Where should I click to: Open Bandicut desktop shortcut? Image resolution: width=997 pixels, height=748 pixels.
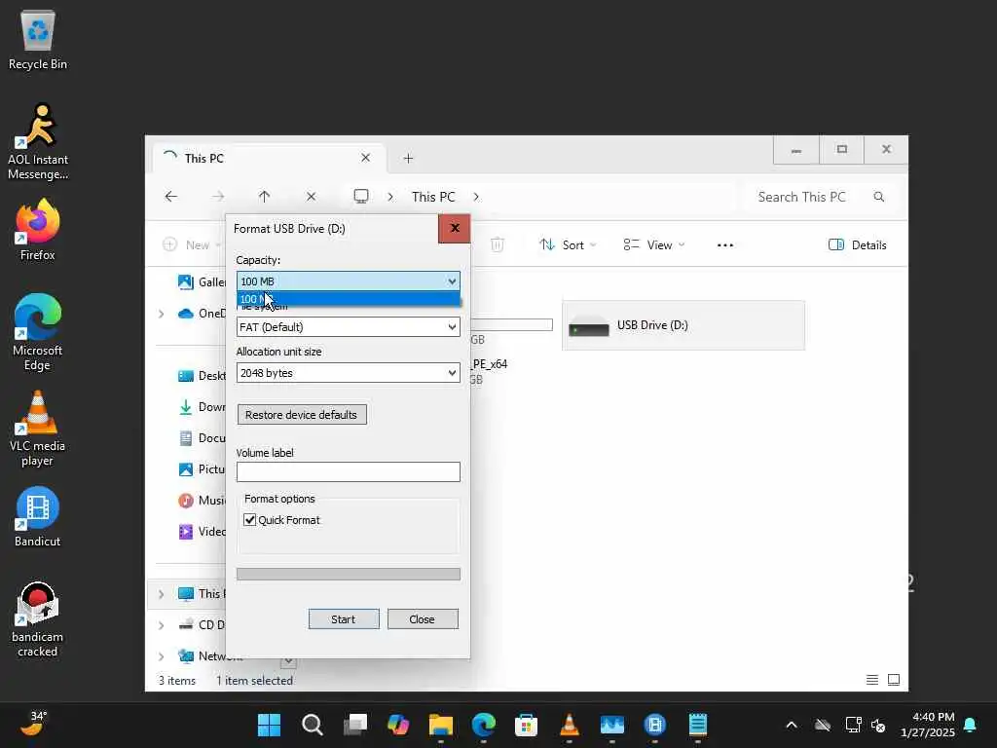coord(38,516)
